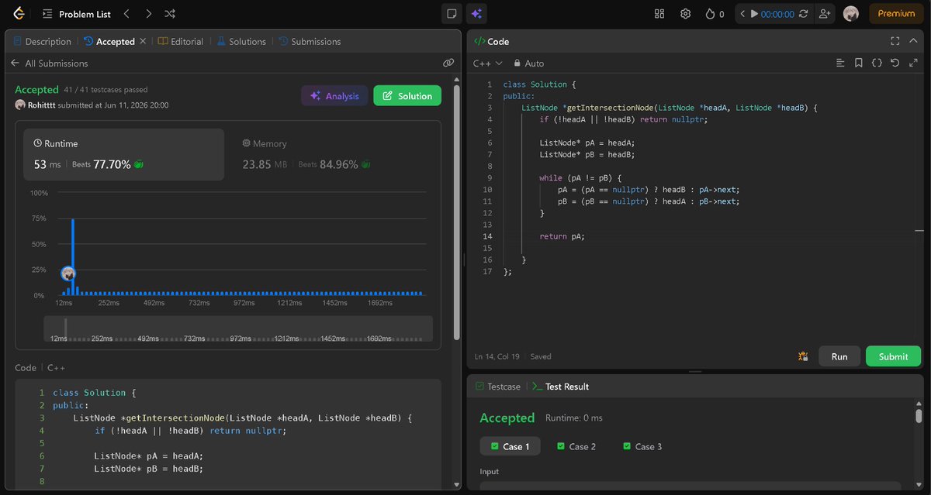
Task: Click '41 / 41 testcases passed' text
Action: [106, 90]
